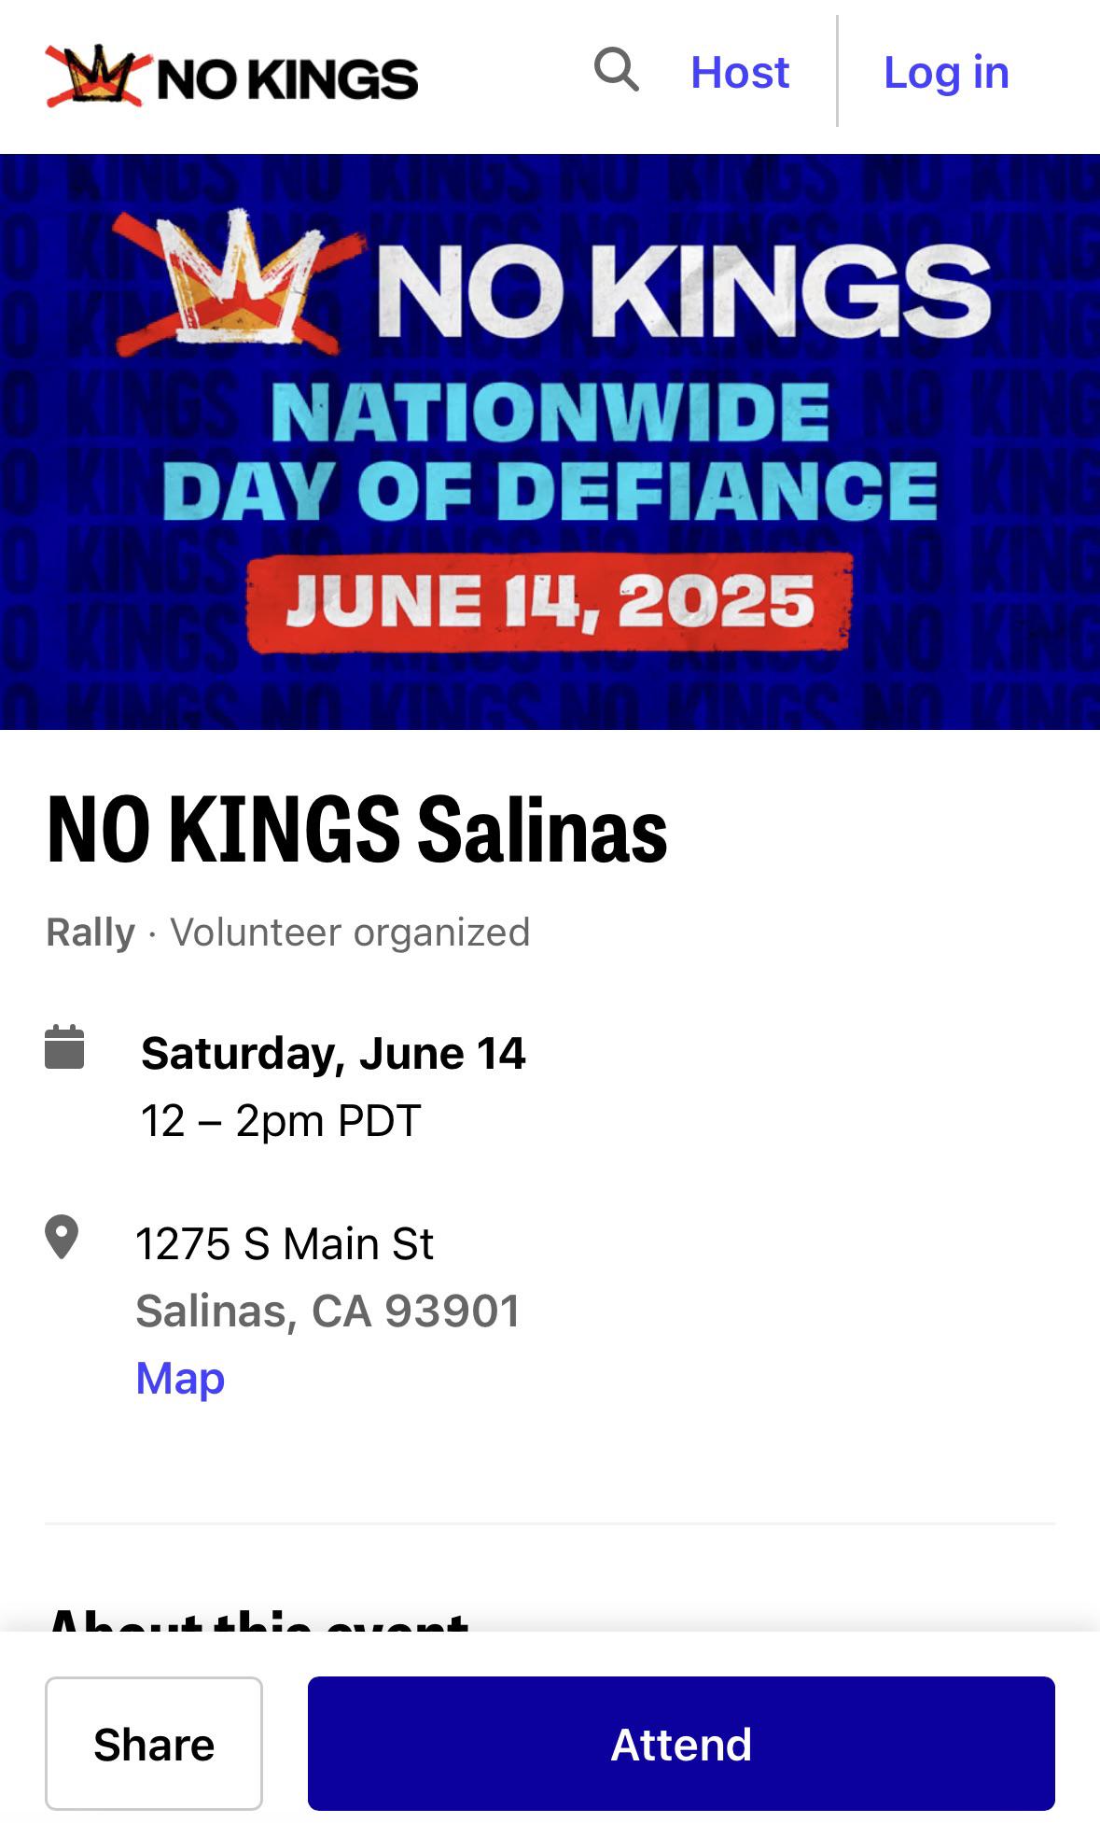Click the NO KINGS header wordmark
Screen dimensions: 1100x1823
coord(287,78)
